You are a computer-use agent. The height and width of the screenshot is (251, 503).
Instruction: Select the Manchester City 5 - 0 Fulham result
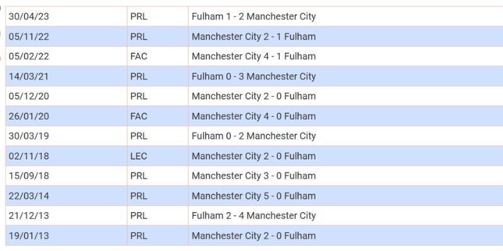click(x=253, y=196)
